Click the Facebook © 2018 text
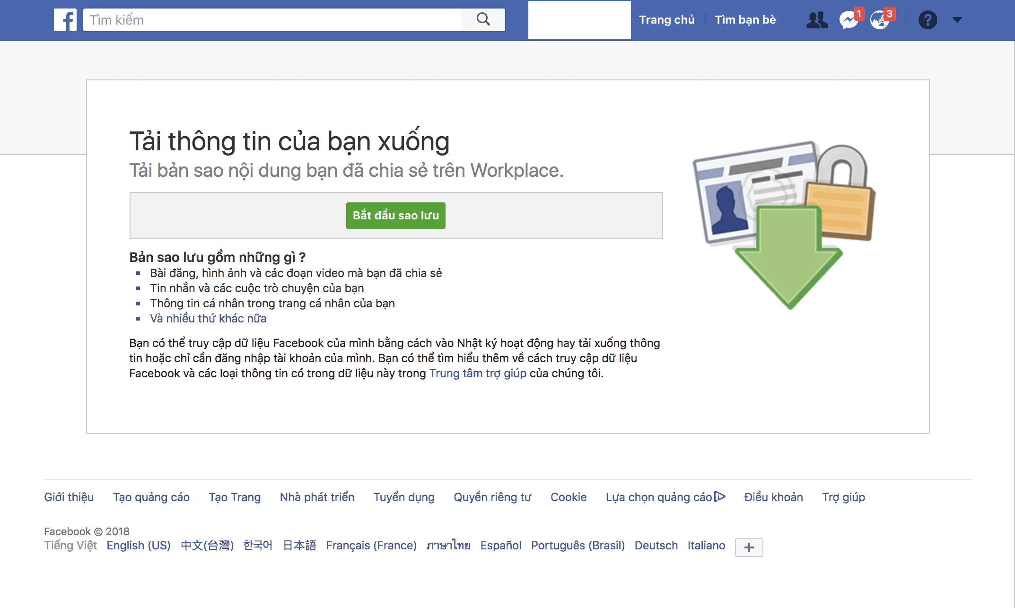Viewport: 1015px width, 608px height. pos(87,531)
